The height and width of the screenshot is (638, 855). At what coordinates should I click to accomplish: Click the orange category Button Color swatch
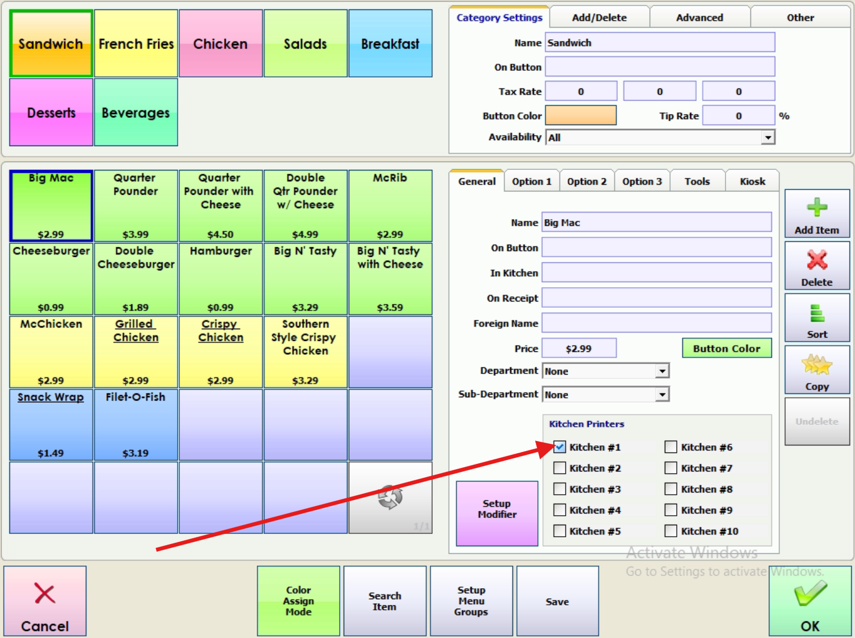(581, 116)
